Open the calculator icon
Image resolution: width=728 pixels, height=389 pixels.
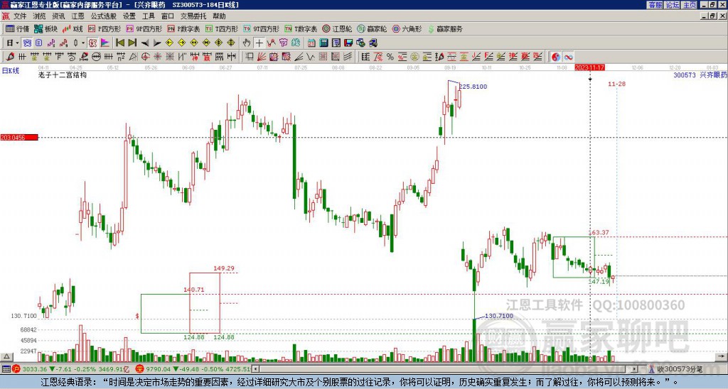[323, 43]
